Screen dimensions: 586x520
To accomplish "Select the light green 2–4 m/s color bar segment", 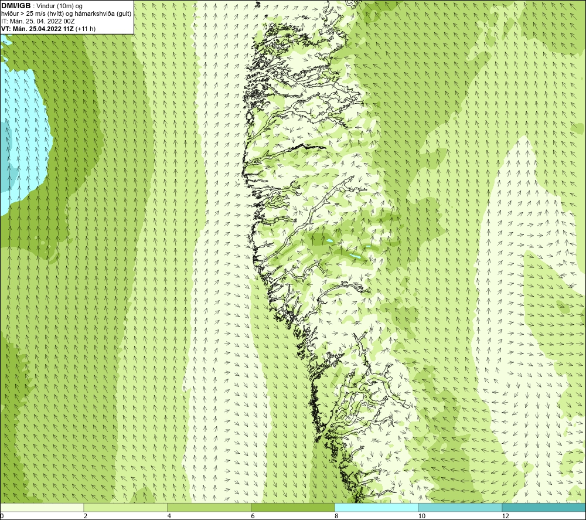I will 125,508.
